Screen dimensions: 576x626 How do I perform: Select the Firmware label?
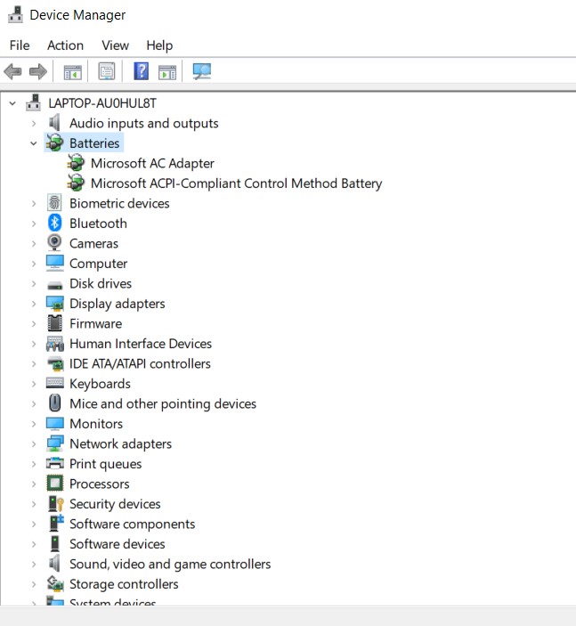[96, 323]
